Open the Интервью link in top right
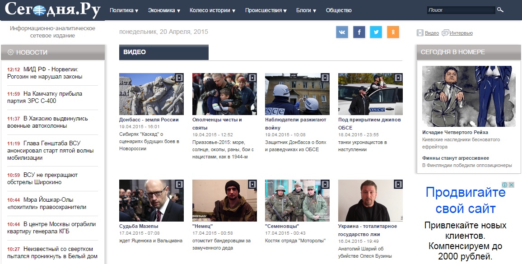 (461, 33)
